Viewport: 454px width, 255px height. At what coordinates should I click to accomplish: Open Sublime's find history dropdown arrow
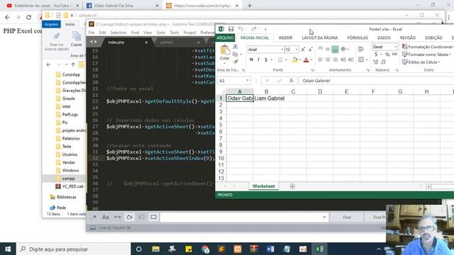point(324,217)
